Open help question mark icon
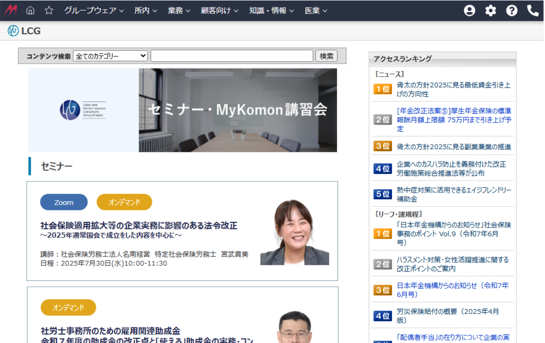Image resolution: width=545 pixels, height=343 pixels. coord(512,11)
